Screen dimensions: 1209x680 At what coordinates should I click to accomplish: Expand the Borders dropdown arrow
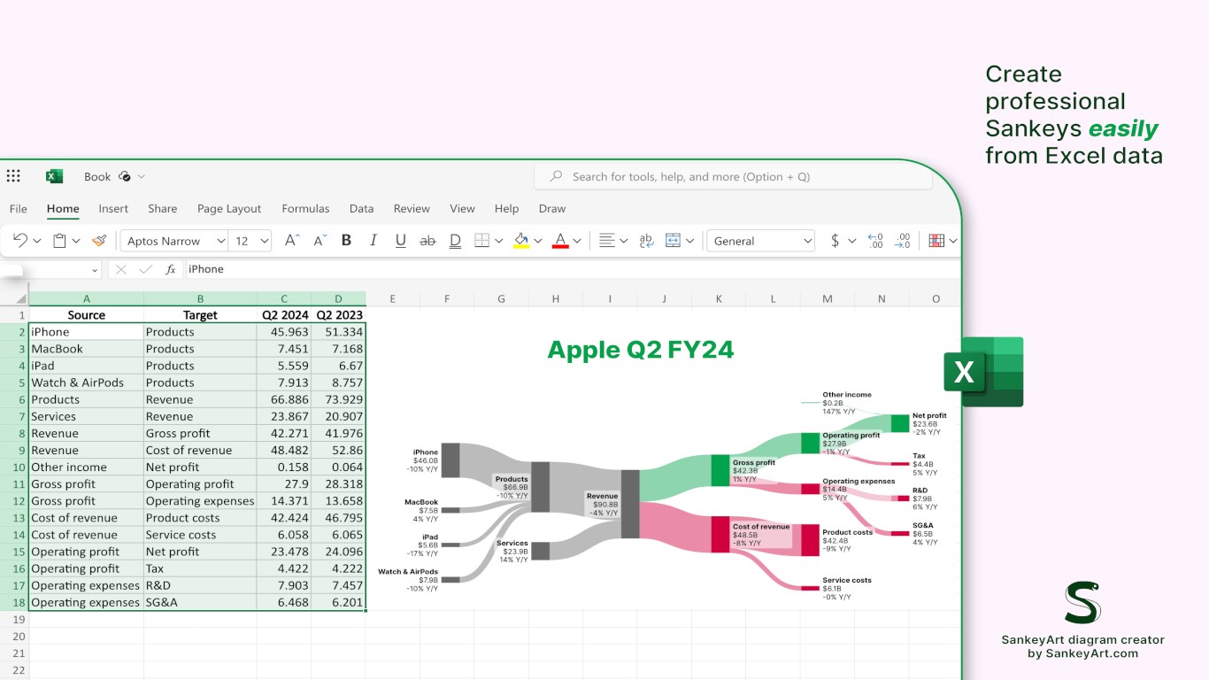click(x=499, y=241)
